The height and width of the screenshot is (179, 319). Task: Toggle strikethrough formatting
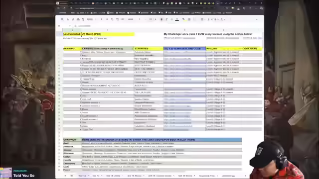pos(171,19)
